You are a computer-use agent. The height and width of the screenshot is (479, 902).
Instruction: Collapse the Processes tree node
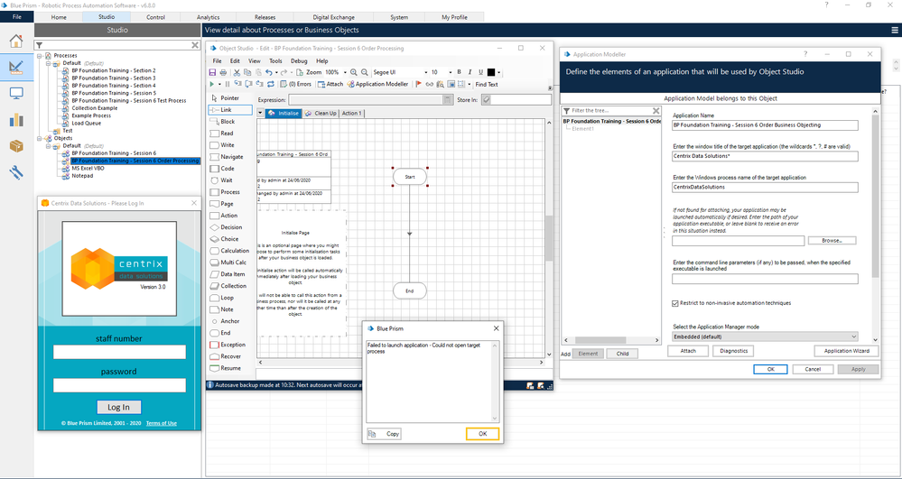pos(40,55)
